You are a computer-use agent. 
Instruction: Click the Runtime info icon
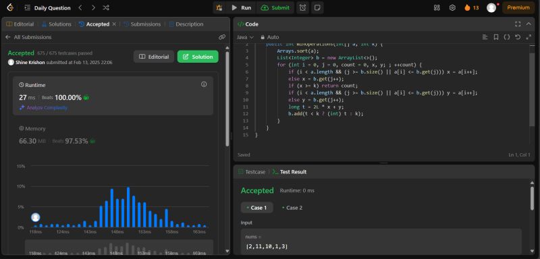(x=204, y=84)
